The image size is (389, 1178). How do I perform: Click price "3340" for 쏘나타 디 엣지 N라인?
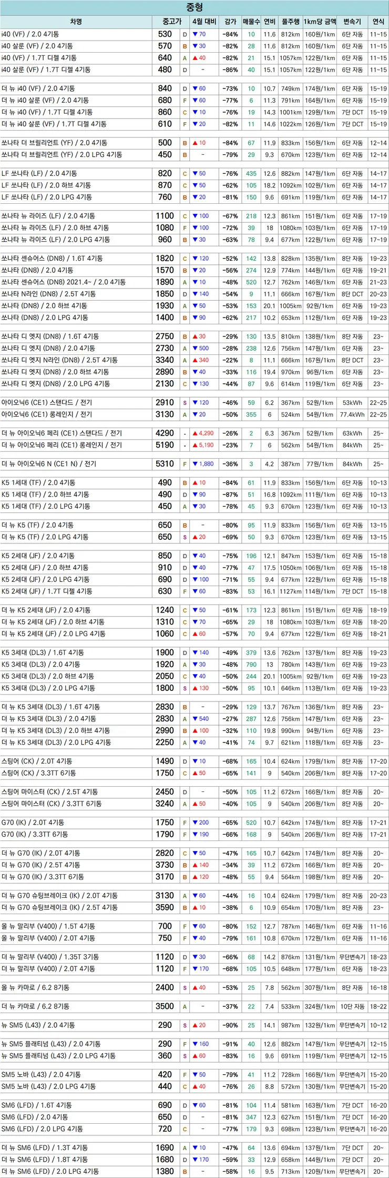[165, 360]
